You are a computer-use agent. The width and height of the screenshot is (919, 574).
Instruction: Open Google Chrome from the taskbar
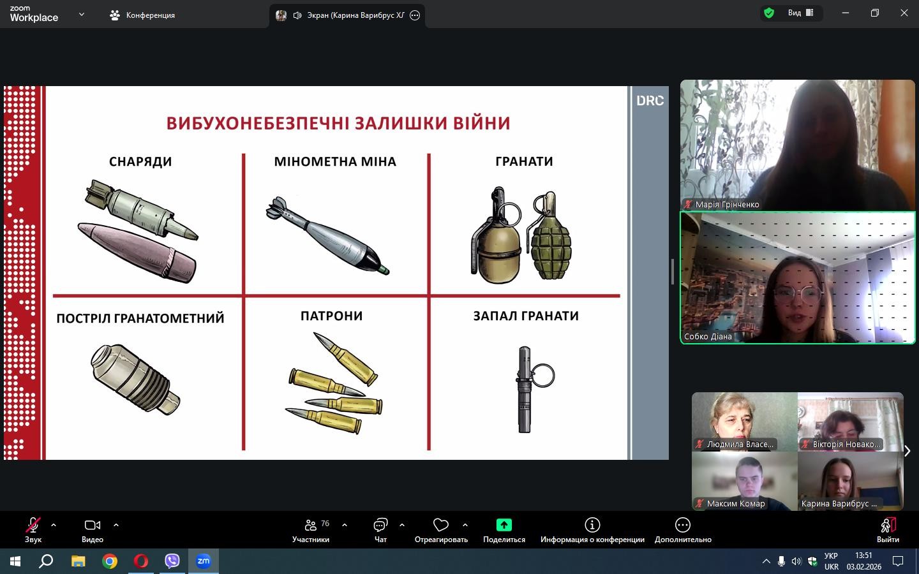(110, 561)
